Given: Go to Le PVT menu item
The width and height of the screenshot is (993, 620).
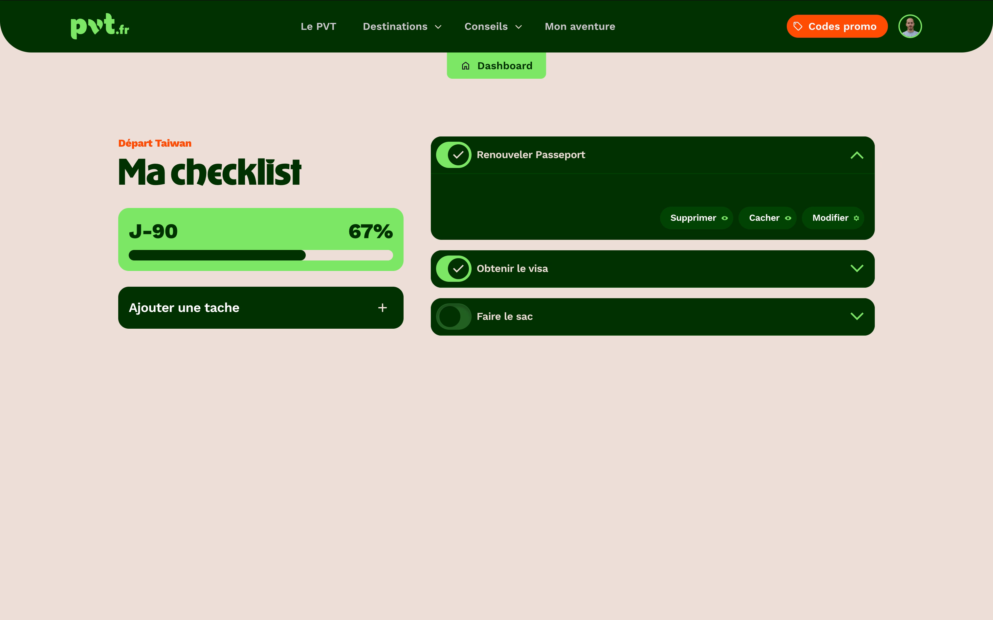Looking at the screenshot, I should 319,27.
